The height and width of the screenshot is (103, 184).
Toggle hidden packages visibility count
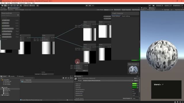point(71,78)
